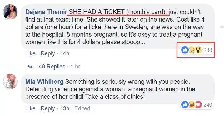
Task: Reply to Dajana Themir's comment
Action: pyautogui.click(x=48, y=53)
